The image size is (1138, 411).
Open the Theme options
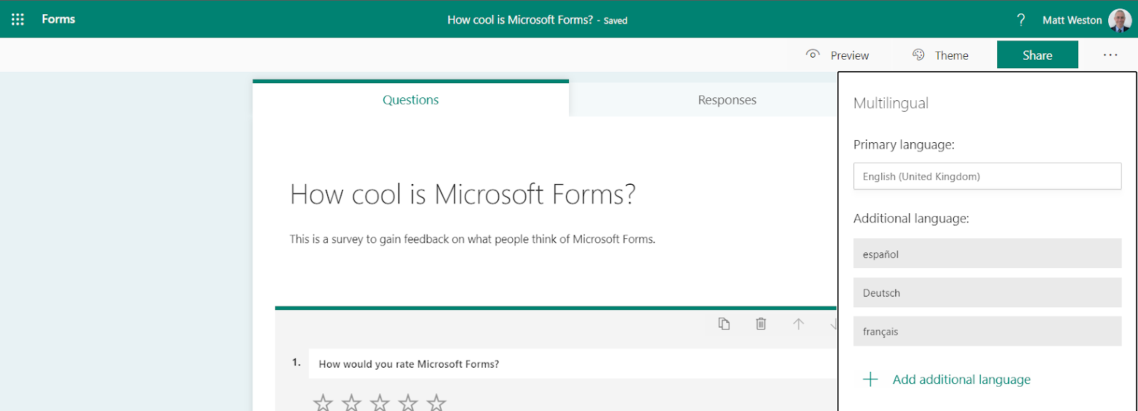[x=952, y=55]
